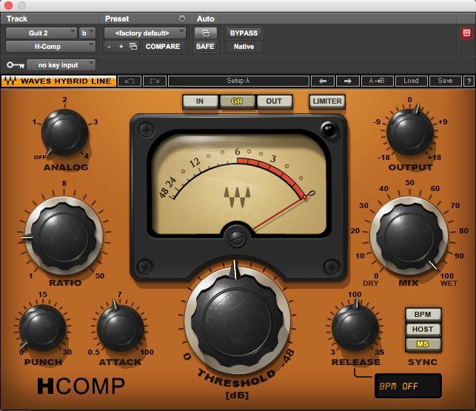Toggle the BYPASS button
This screenshot has width=476, height=411.
pos(244,33)
